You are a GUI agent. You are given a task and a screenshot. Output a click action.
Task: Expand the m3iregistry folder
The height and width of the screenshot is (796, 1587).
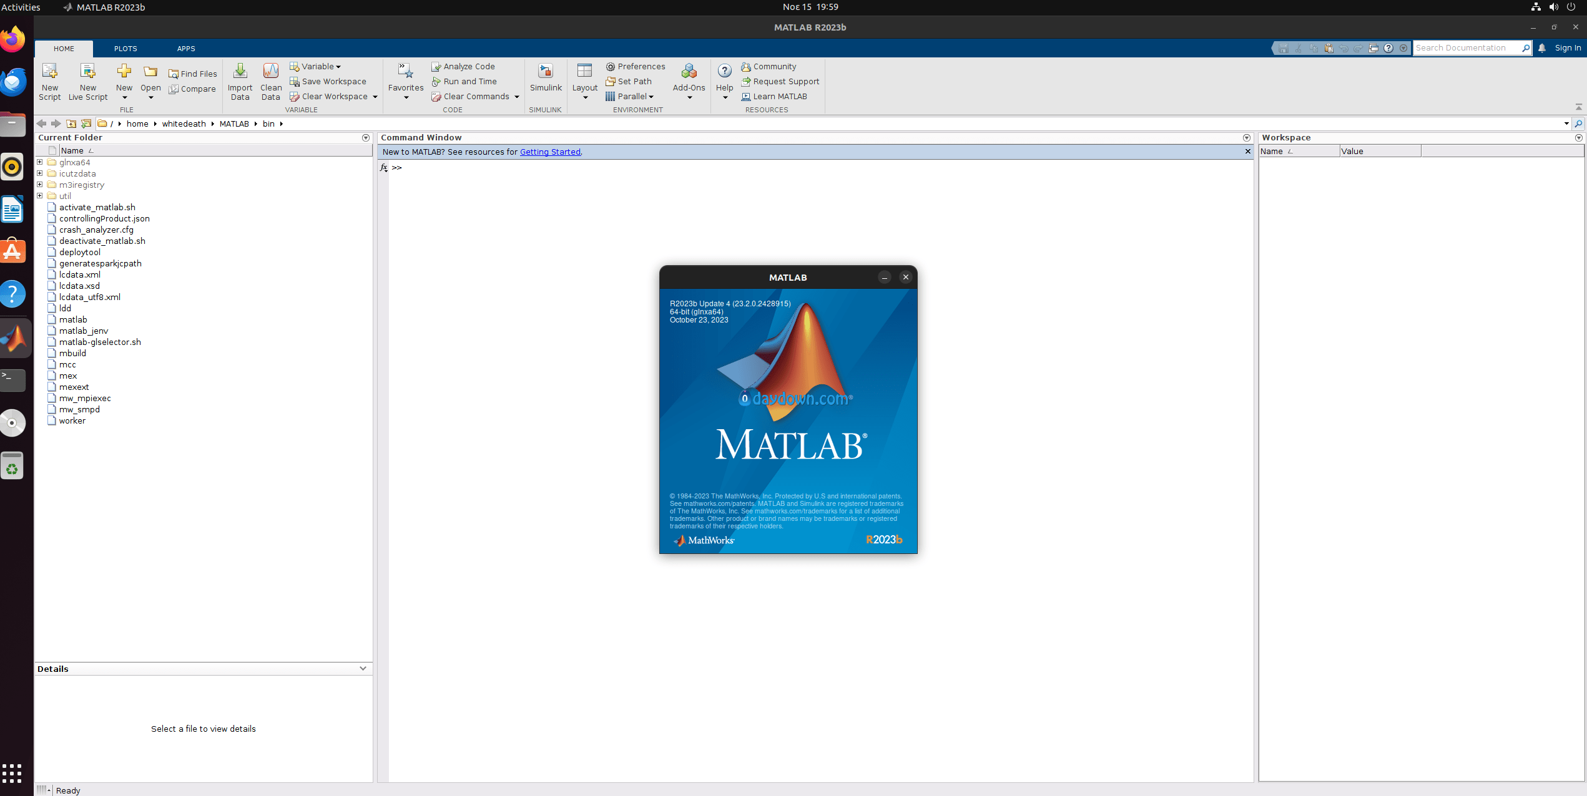point(40,185)
